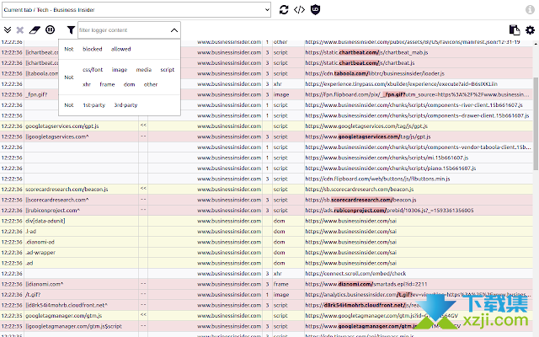Open the chartbeat_mab.js URL entry
Viewport: 539px width, 337px height.
(x=367, y=52)
